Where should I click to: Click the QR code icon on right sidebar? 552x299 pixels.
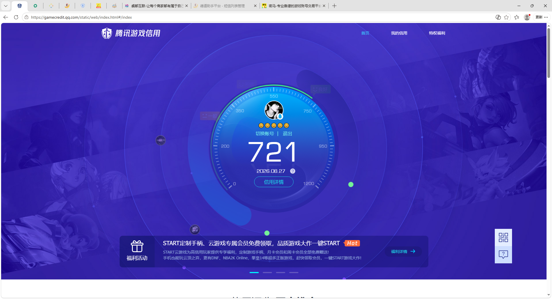tap(503, 237)
